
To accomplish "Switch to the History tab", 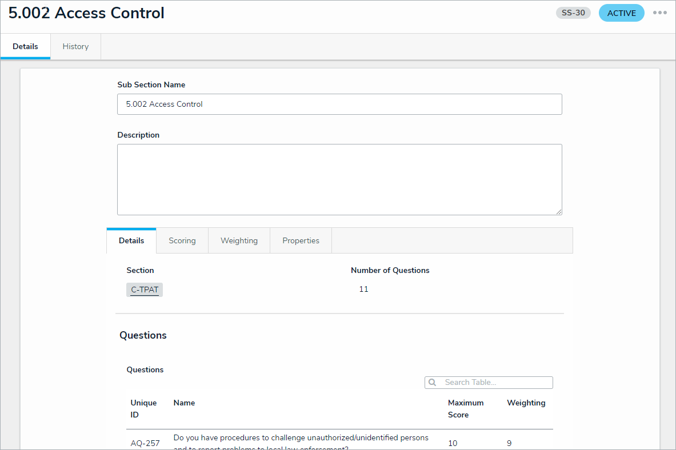I will 75,47.
